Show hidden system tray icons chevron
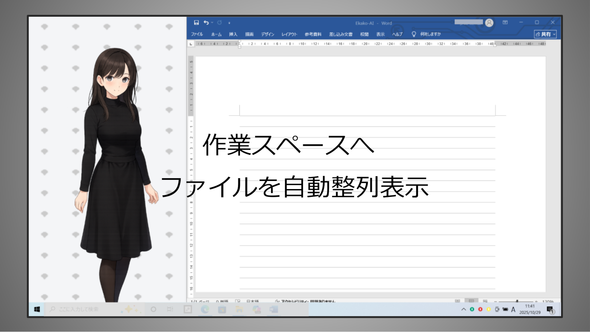 pos(464,310)
